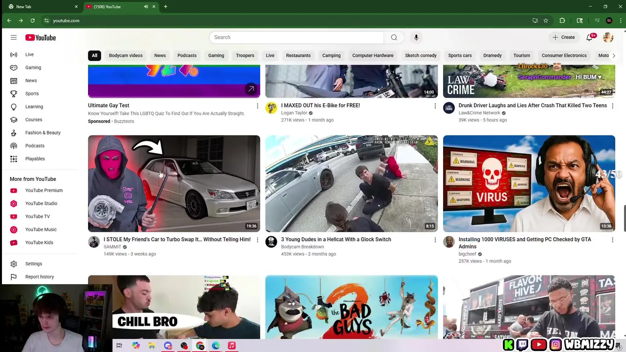Select the Sketch comedy chip
Image resolution: width=626 pixels, height=352 pixels.
(x=421, y=55)
